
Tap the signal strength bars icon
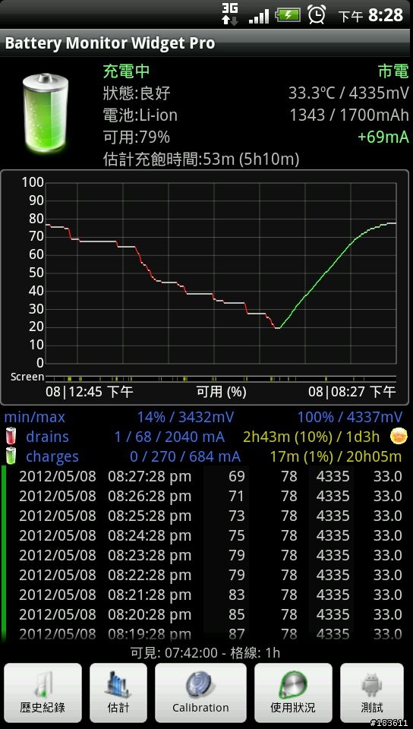(259, 16)
